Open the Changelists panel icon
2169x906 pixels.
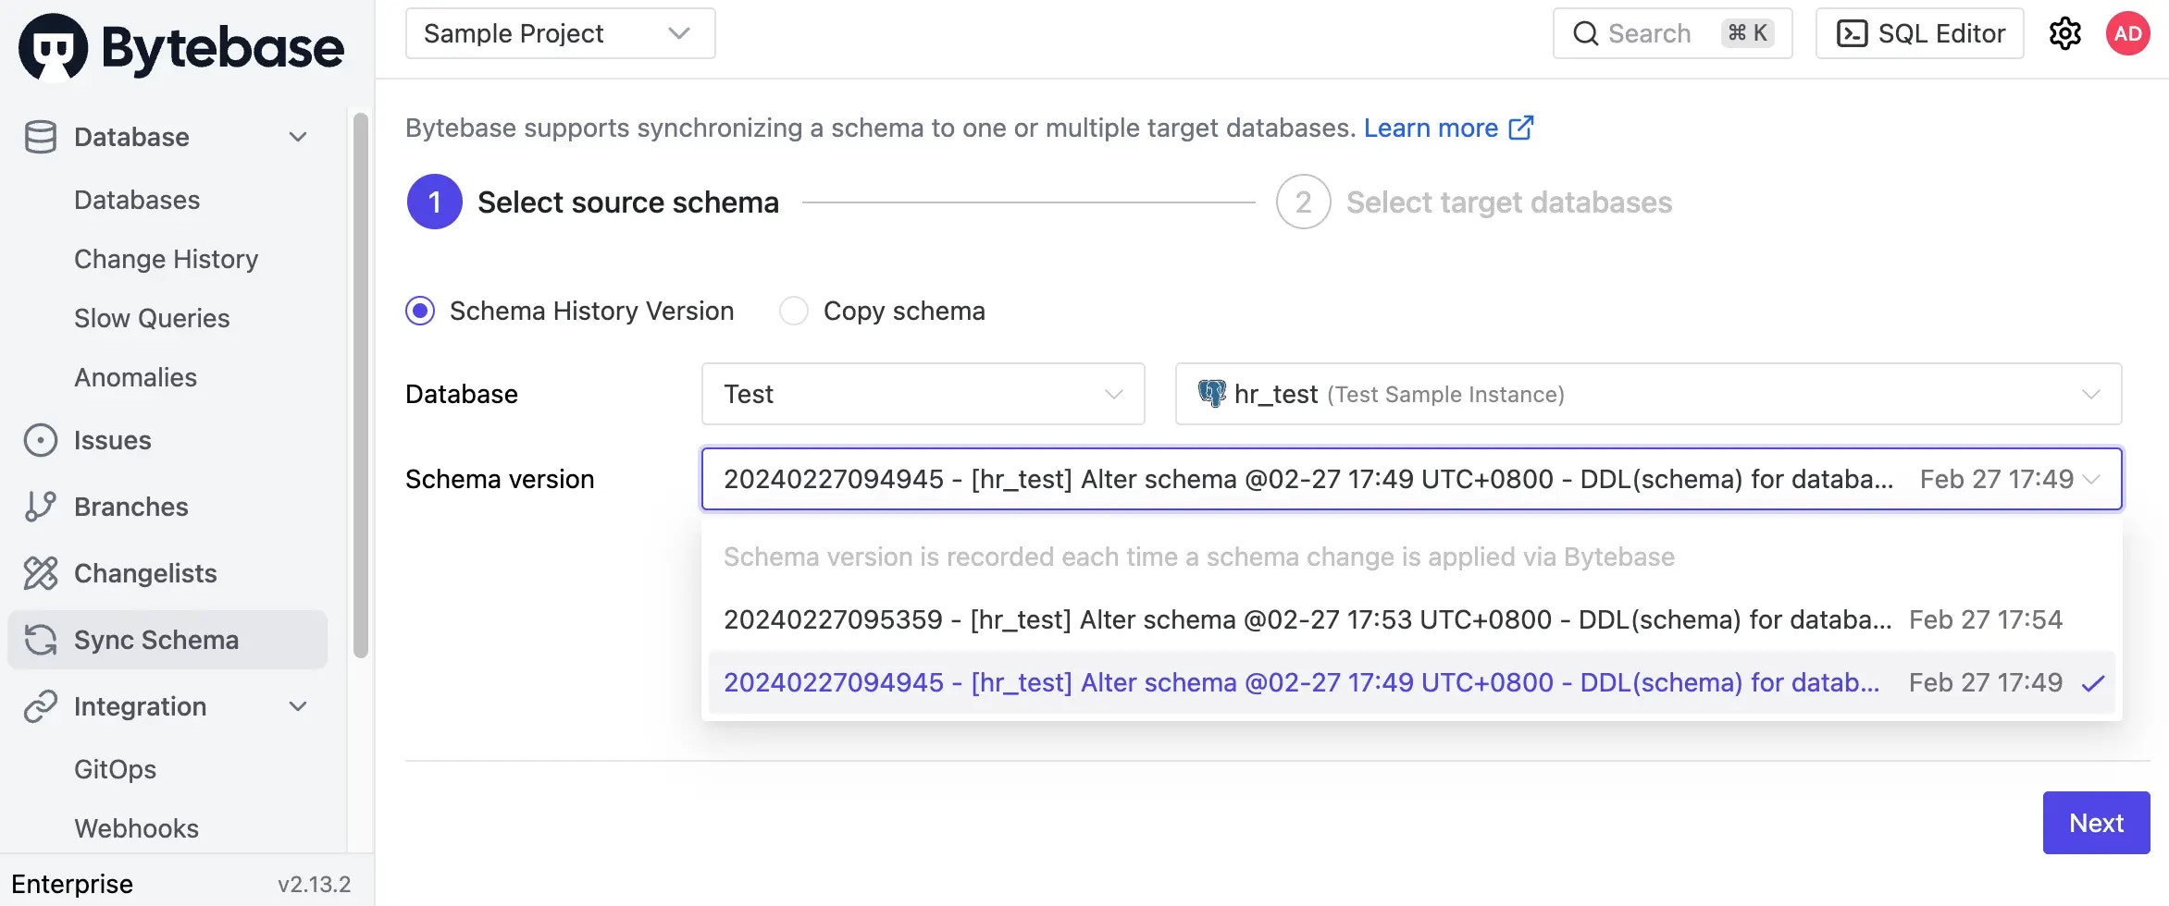(41, 573)
